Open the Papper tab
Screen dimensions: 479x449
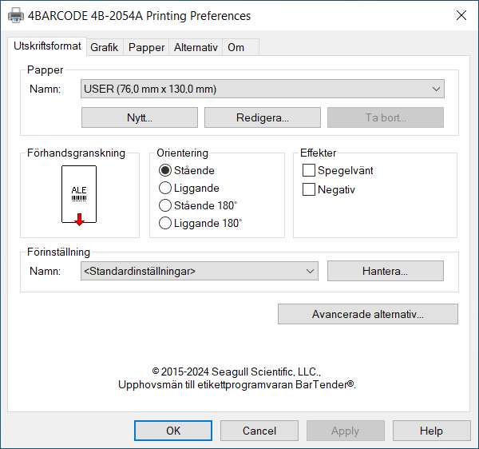coord(146,47)
